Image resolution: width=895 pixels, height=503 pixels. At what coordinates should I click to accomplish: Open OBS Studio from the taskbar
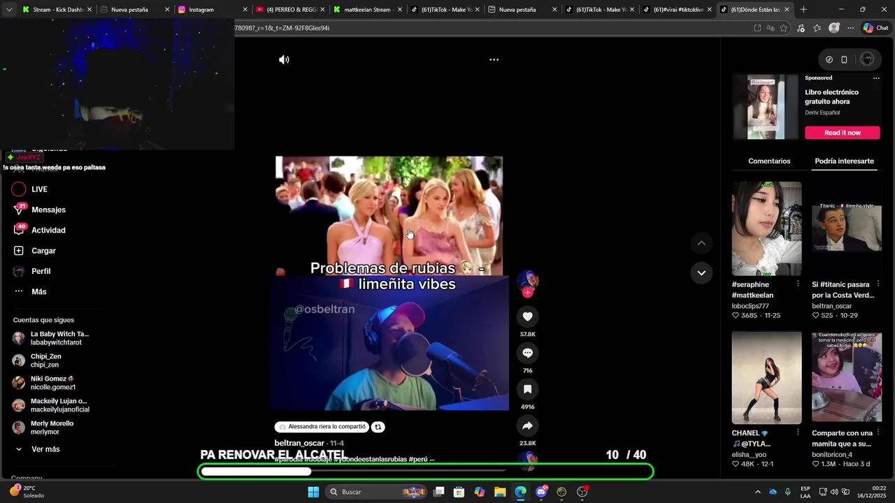click(x=582, y=492)
